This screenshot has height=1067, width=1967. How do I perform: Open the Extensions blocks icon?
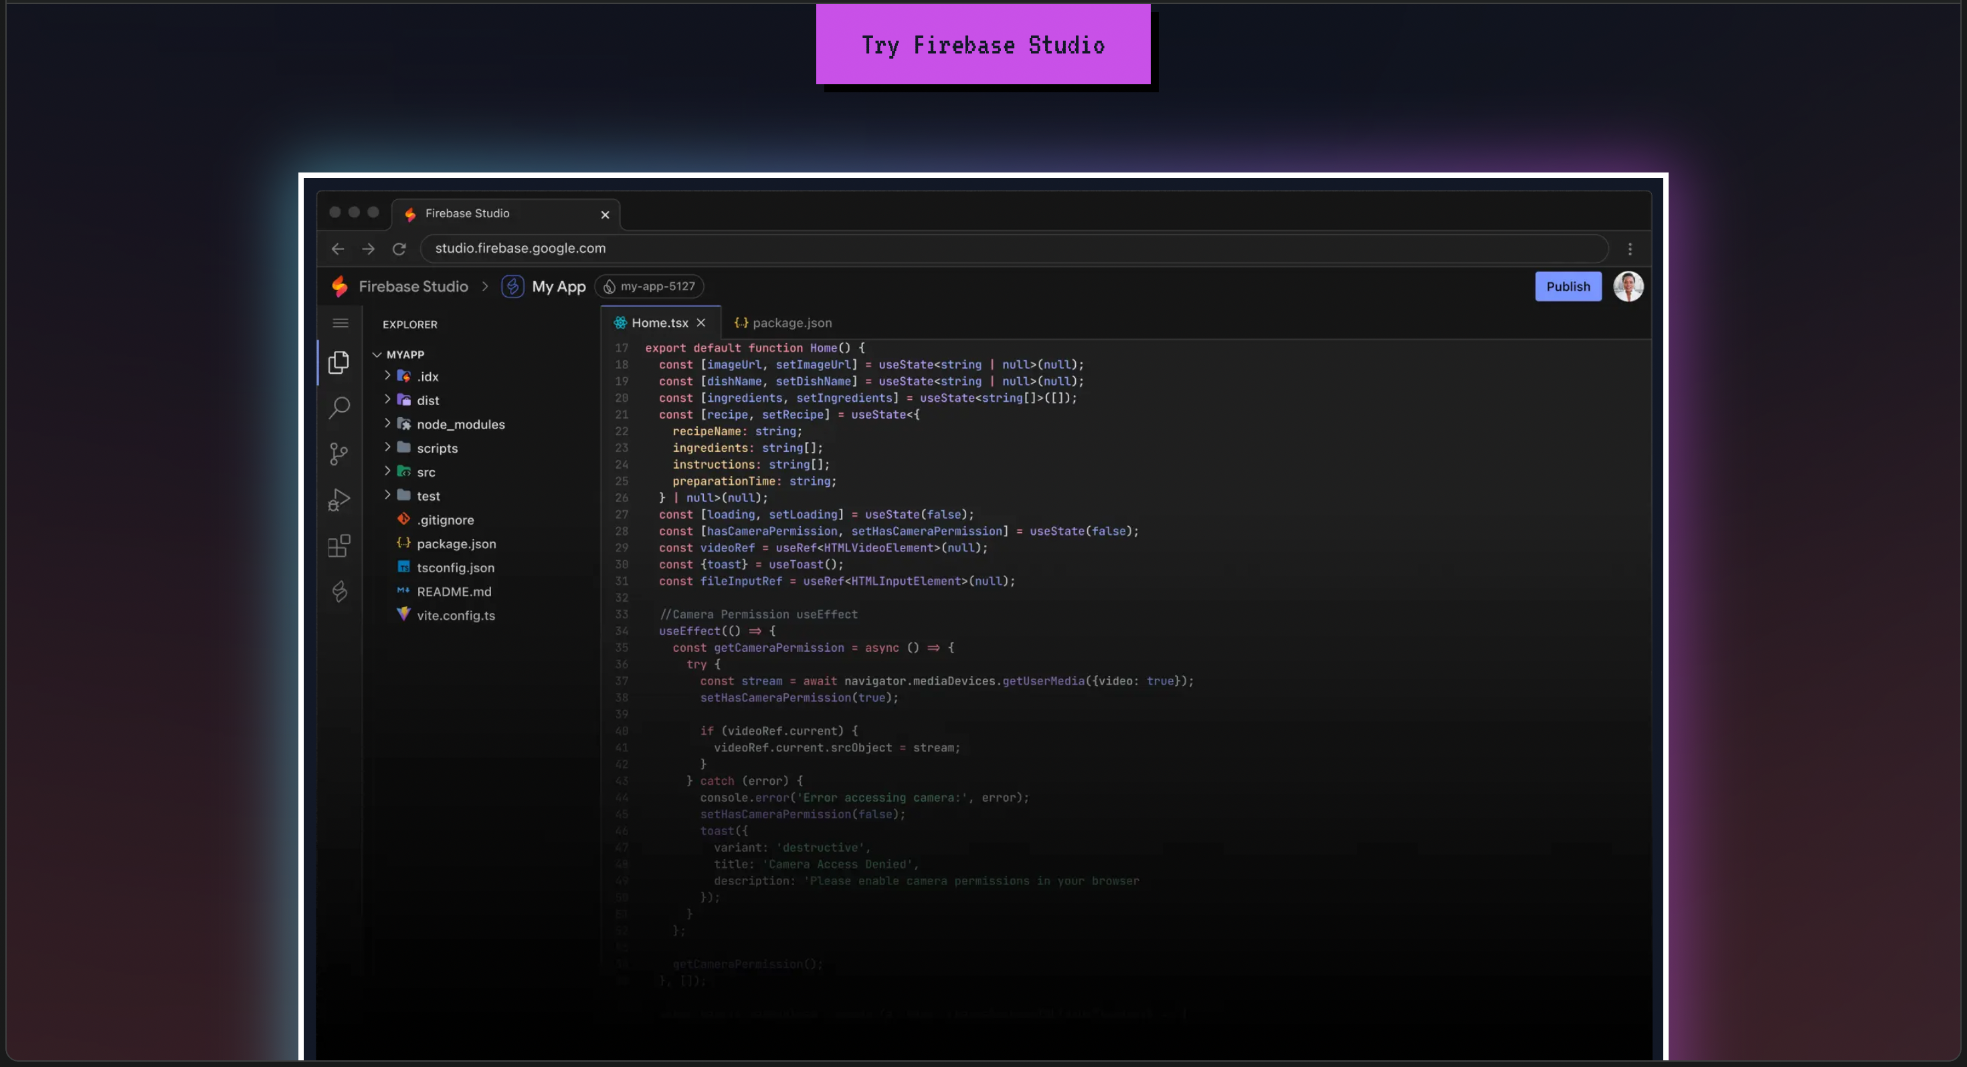tap(339, 546)
